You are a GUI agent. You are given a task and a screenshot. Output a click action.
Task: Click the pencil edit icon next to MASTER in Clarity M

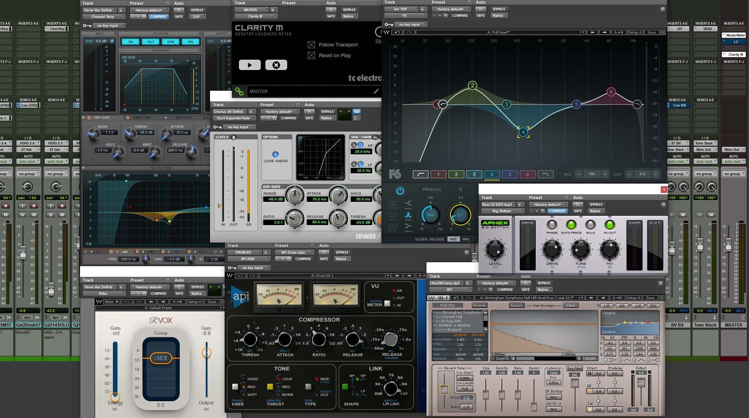pos(376,91)
